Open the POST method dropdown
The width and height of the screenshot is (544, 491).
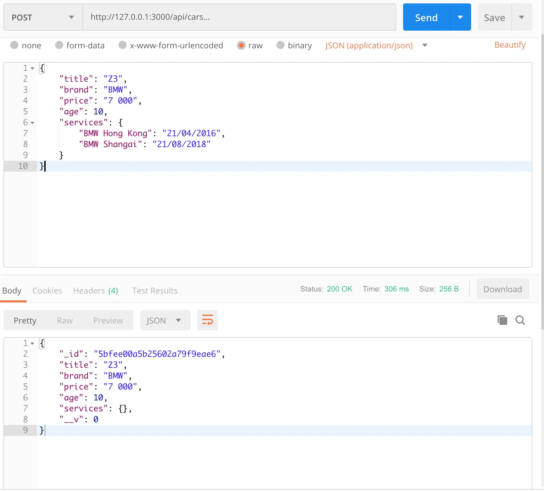click(x=43, y=17)
